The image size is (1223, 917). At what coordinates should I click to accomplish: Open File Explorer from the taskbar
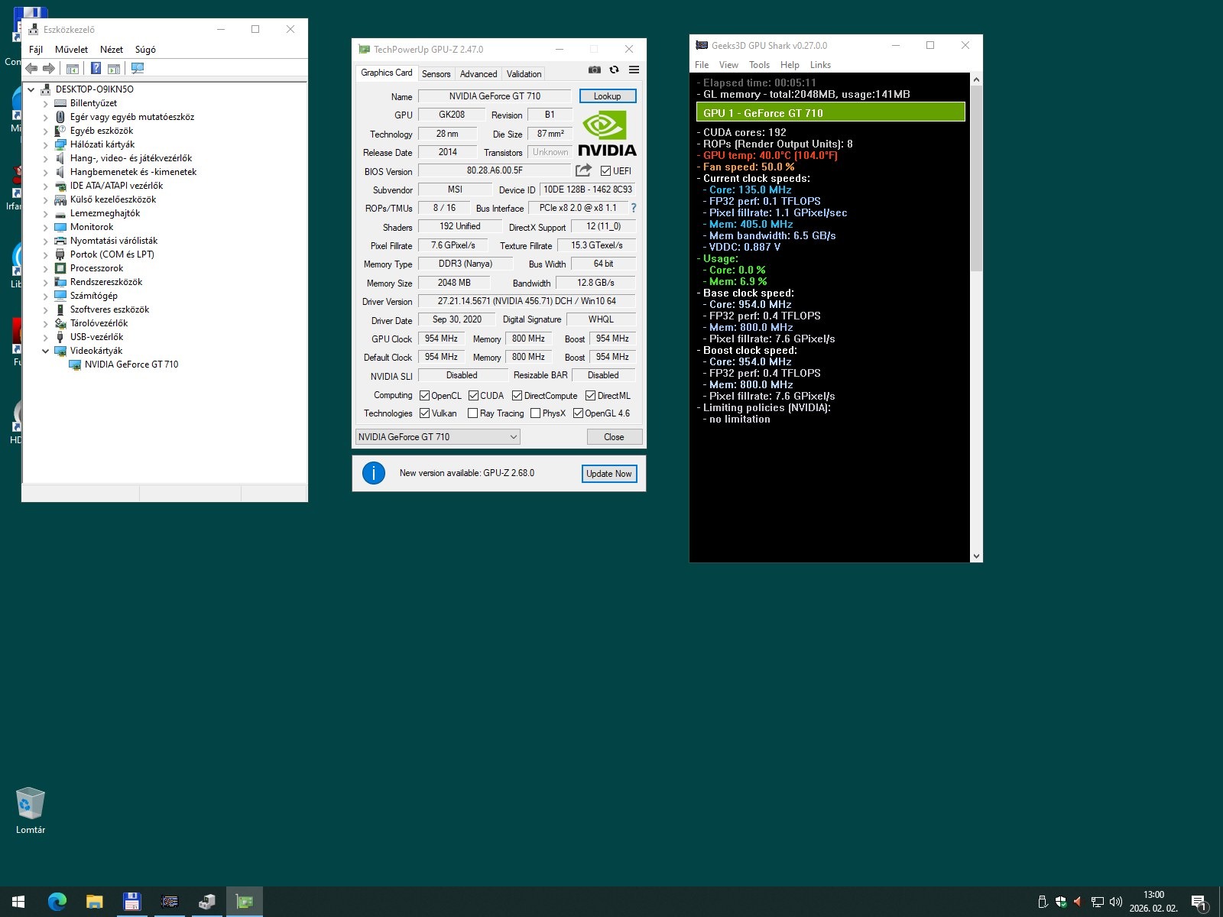point(95,902)
